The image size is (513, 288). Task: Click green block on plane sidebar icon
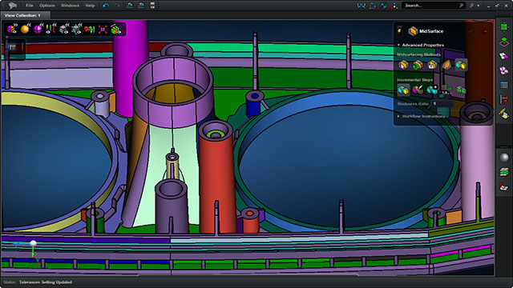[504, 42]
